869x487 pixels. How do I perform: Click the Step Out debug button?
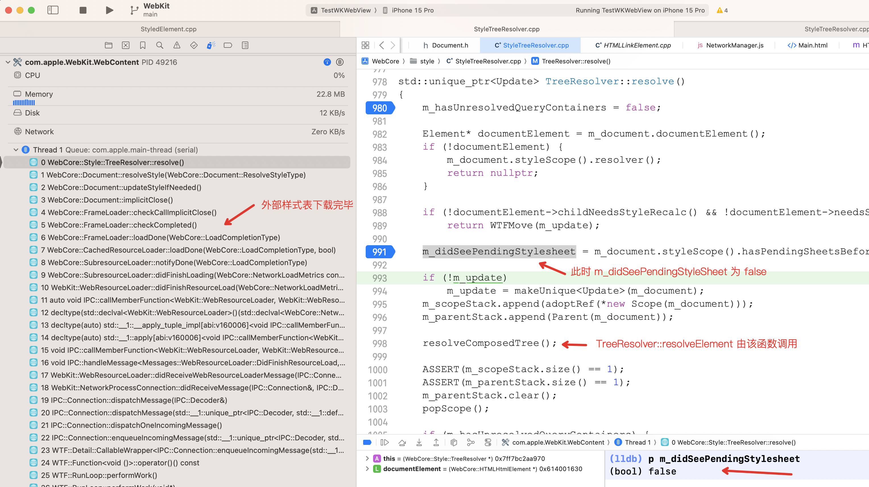point(436,442)
